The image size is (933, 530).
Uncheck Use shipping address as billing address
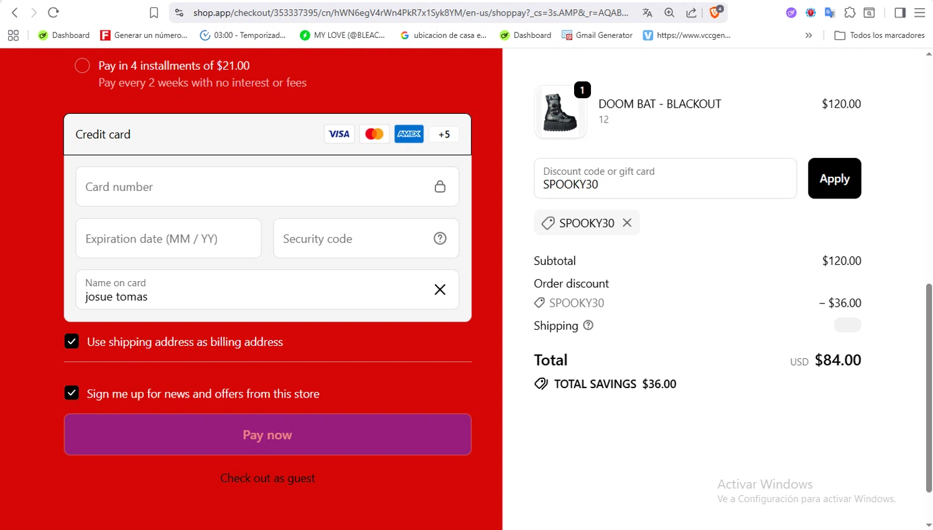[72, 341]
